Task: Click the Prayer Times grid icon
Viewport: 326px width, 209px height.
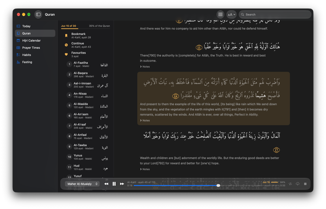Action: pyautogui.click(x=18, y=48)
